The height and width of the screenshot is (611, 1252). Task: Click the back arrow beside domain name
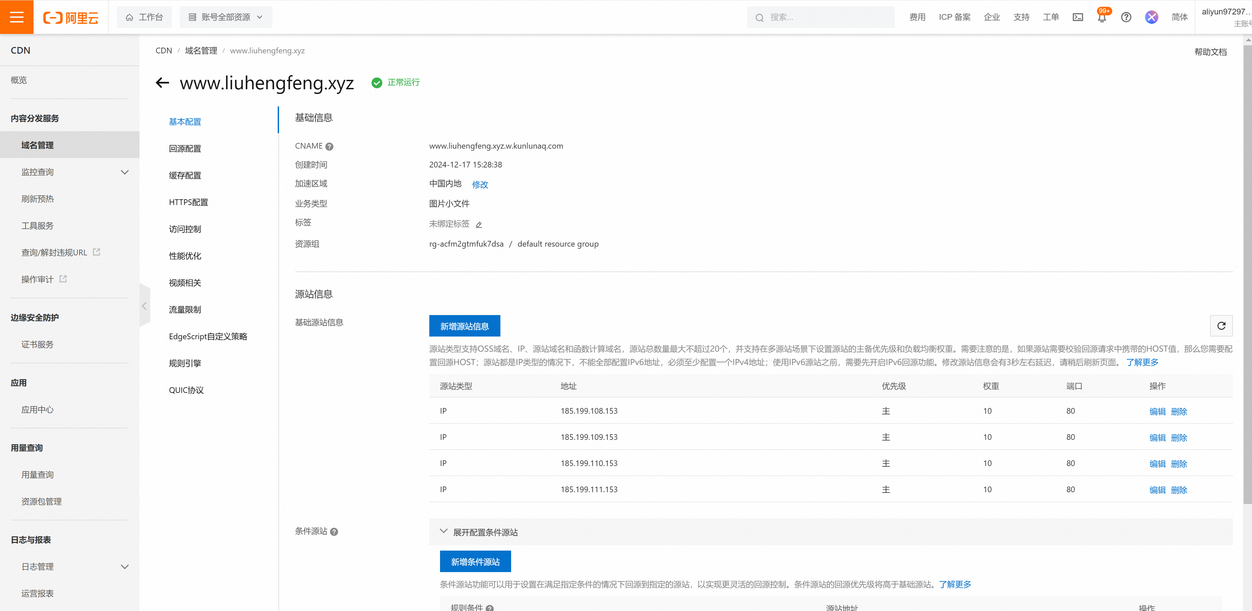click(x=162, y=83)
